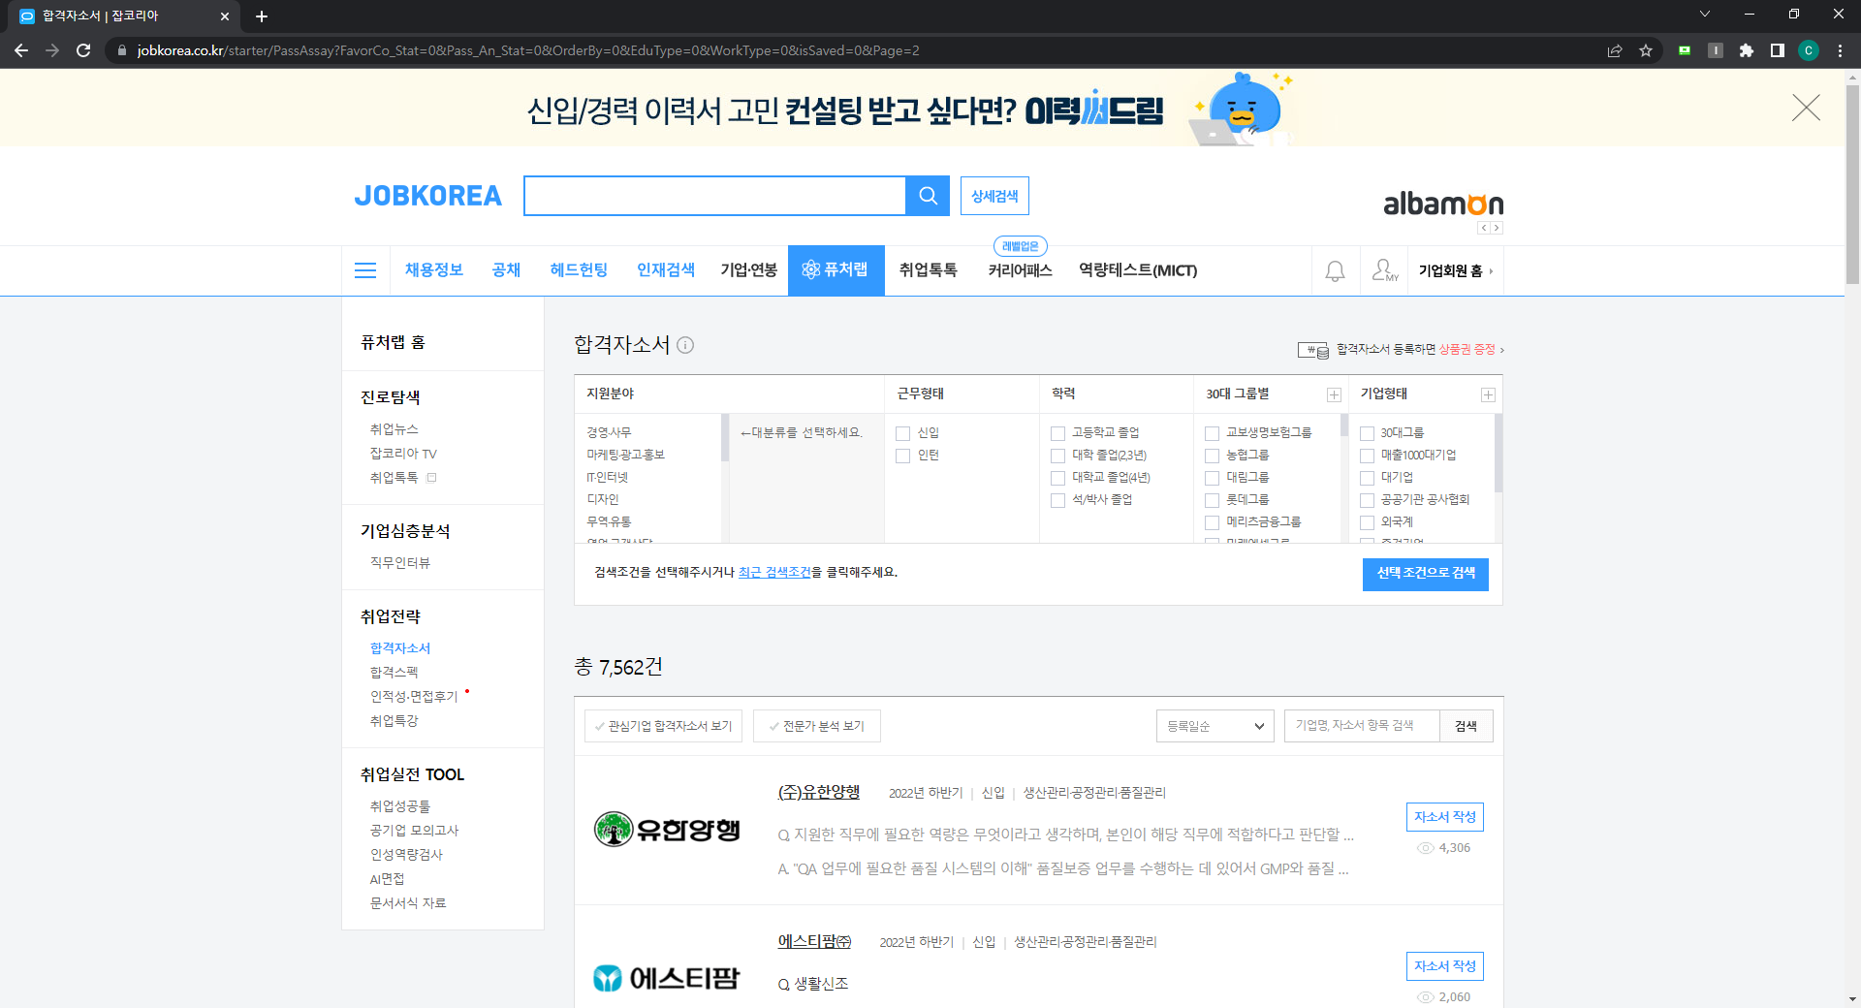Open 퓨처랩 tab
The height and width of the screenshot is (1008, 1861).
[836, 270]
